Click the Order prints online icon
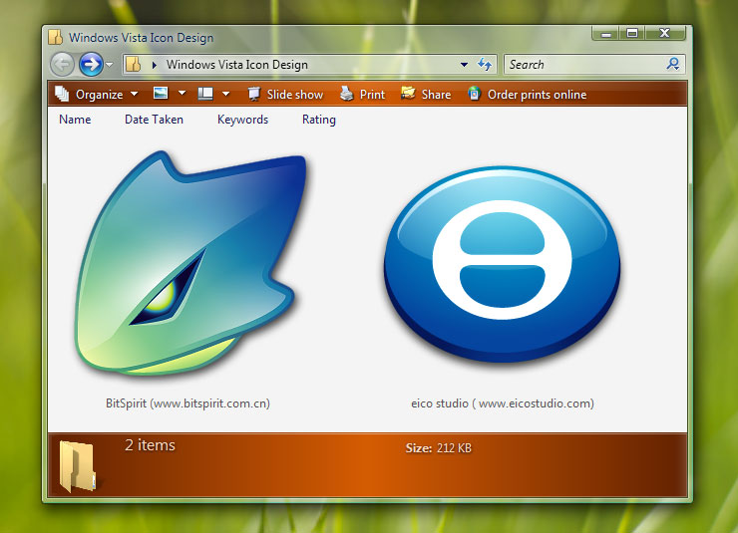Viewport: 738px width, 533px height. 475,94
